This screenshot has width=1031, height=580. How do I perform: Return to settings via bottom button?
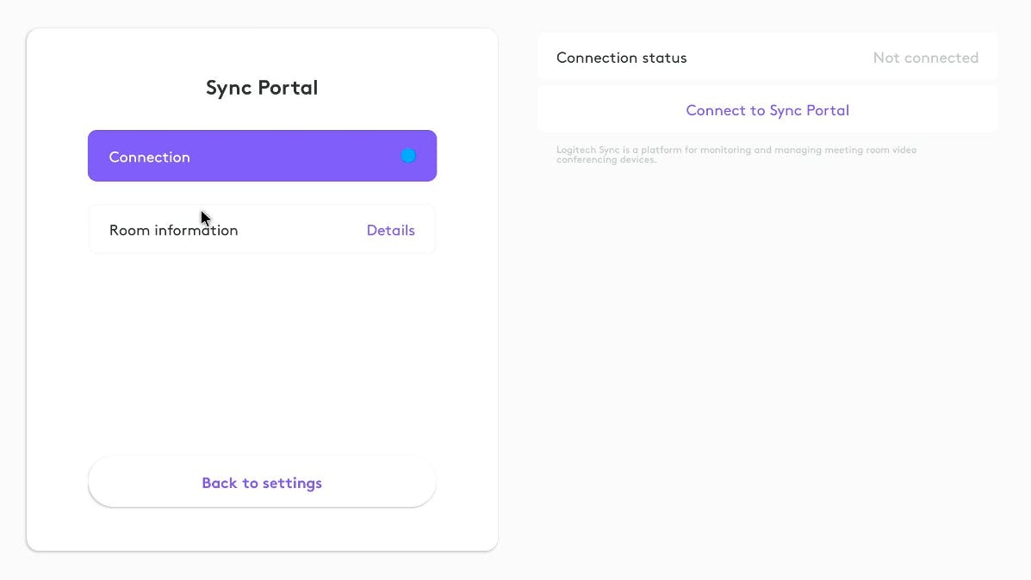point(262,483)
